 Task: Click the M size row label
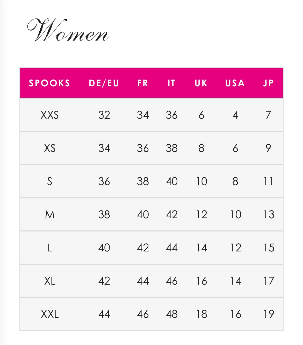coord(50,214)
